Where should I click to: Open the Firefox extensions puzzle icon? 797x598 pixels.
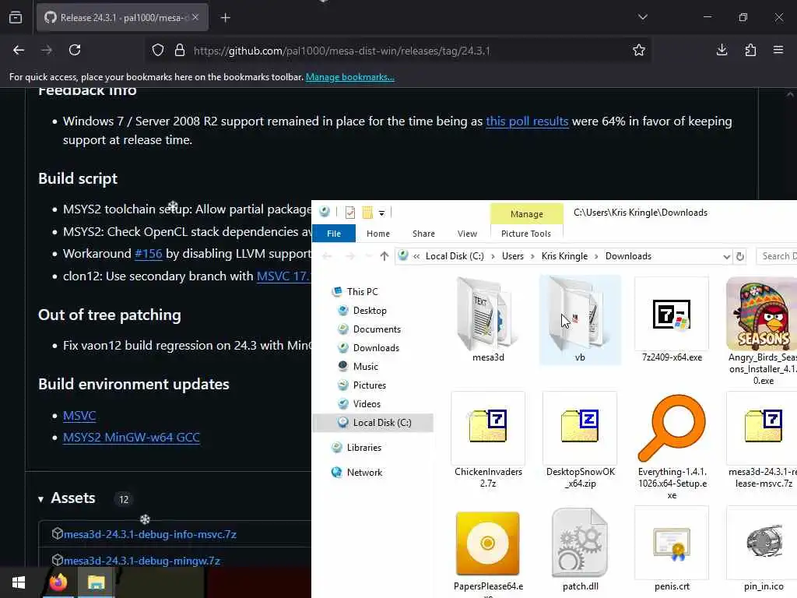pyautogui.click(x=750, y=50)
